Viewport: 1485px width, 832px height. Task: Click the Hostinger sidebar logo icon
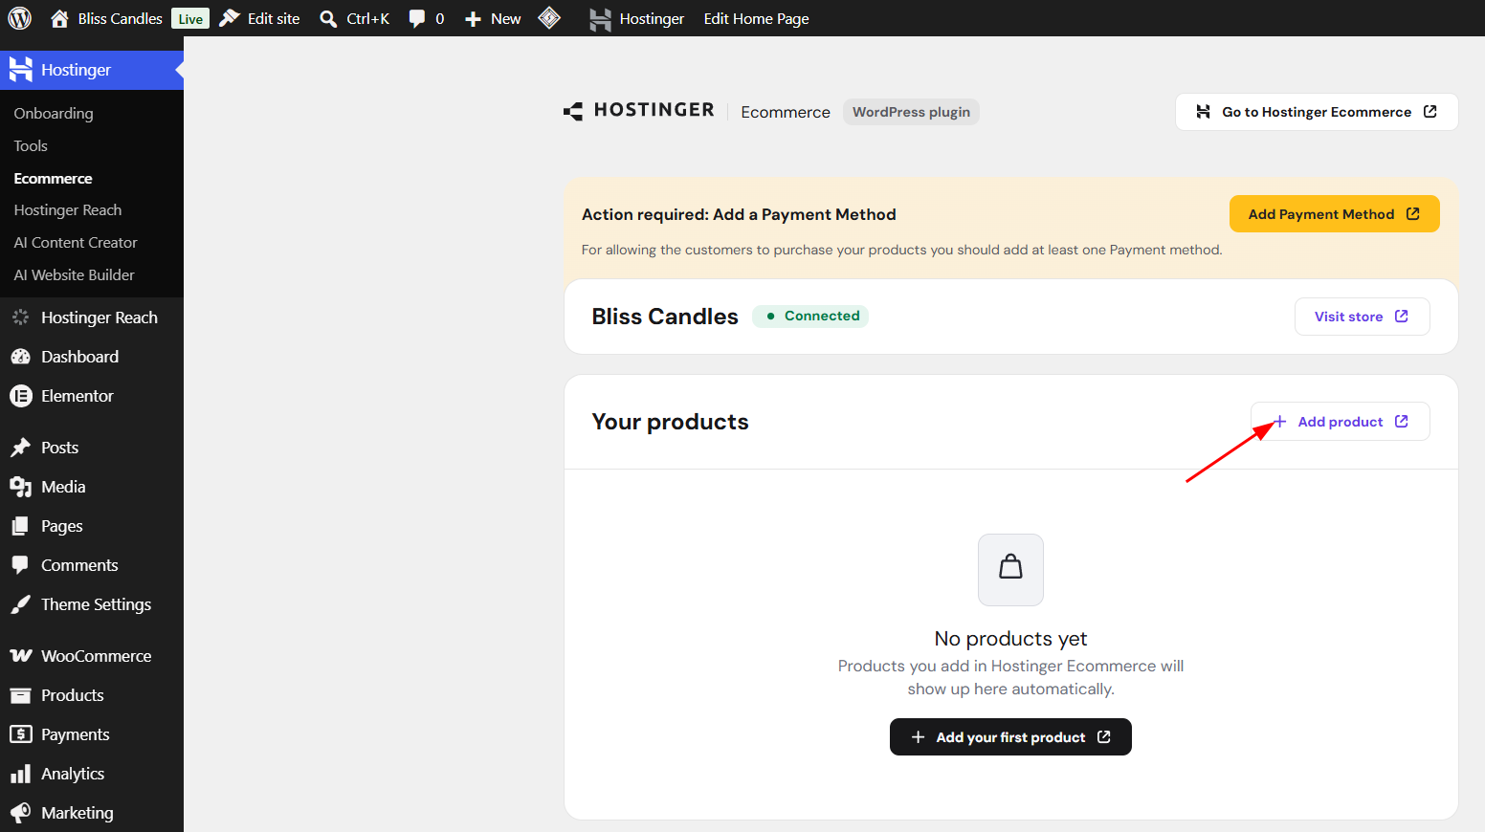[21, 69]
